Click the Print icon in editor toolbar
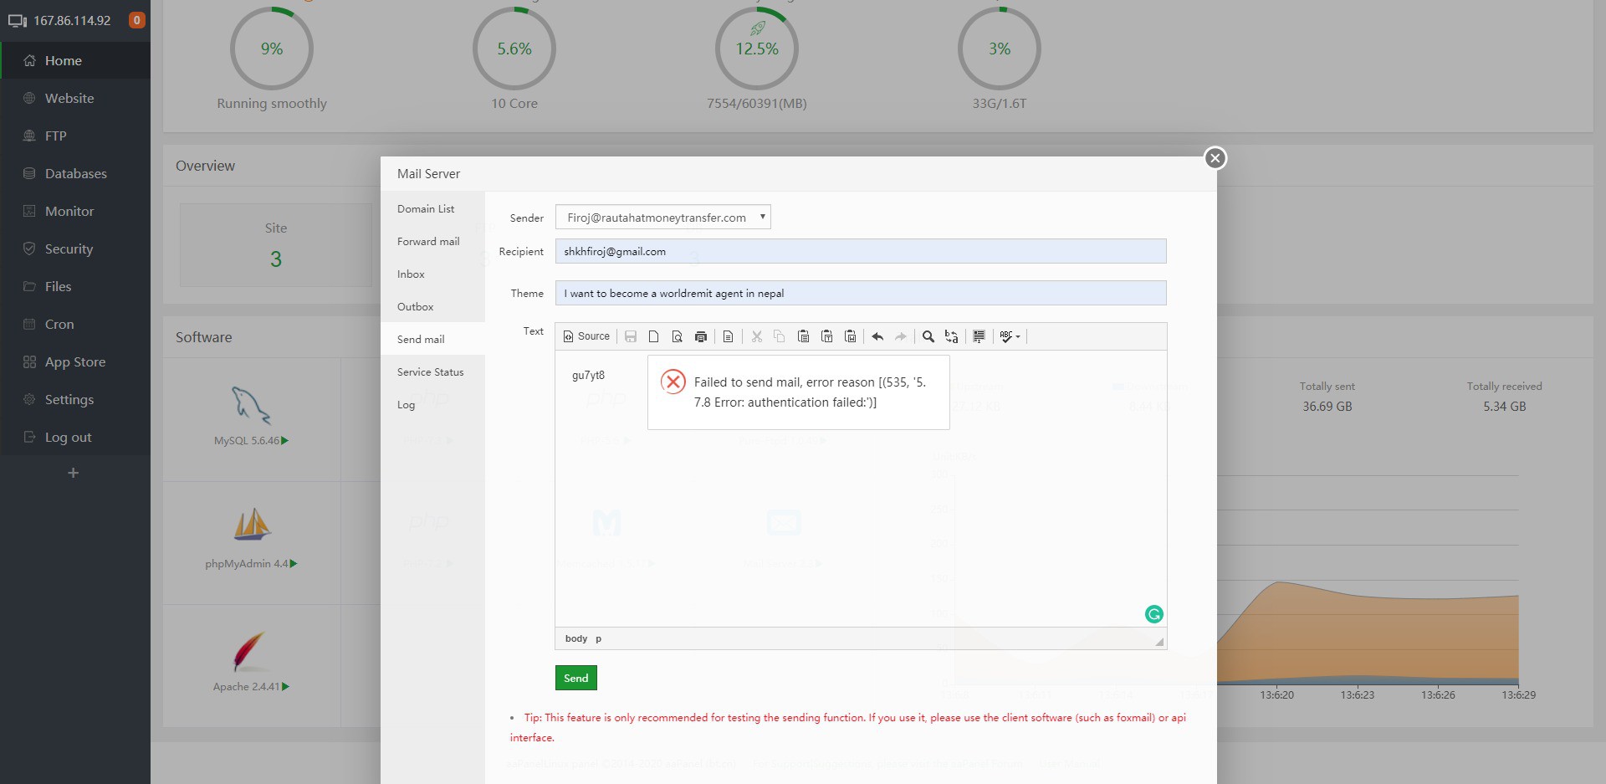This screenshot has width=1606, height=784. point(701,336)
